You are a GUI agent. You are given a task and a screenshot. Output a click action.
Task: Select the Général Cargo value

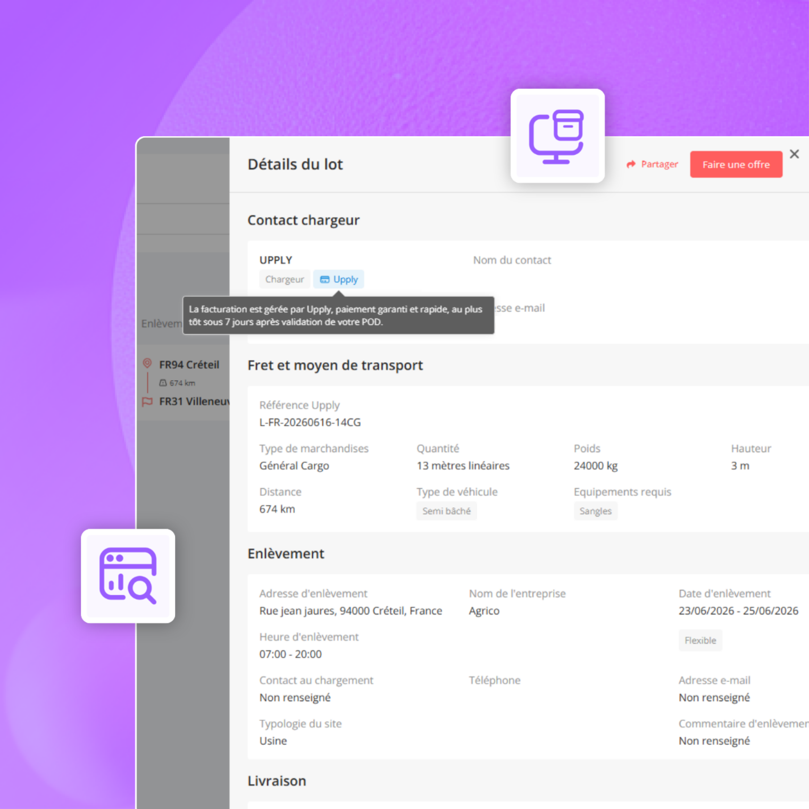pyautogui.click(x=294, y=466)
